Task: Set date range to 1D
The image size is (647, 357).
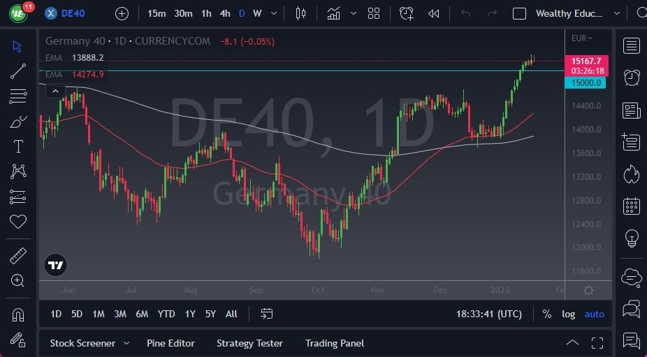Action: click(56, 314)
